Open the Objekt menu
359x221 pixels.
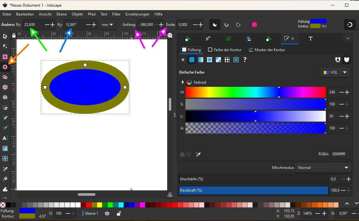(x=77, y=14)
